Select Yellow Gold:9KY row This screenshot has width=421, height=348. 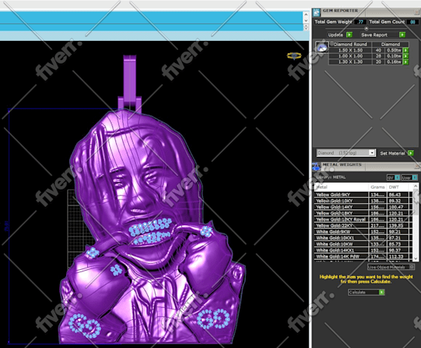tap(363, 195)
